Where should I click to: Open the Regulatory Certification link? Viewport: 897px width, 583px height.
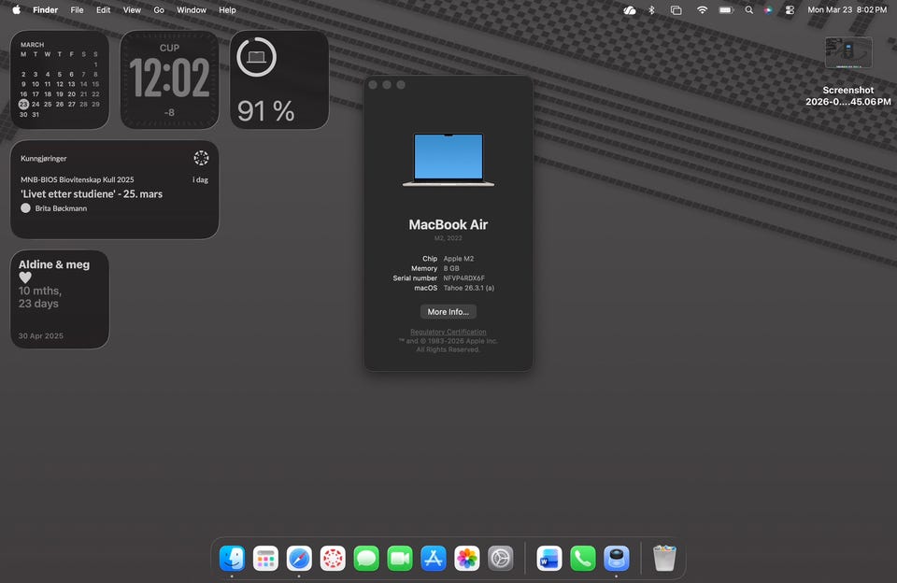[448, 333]
